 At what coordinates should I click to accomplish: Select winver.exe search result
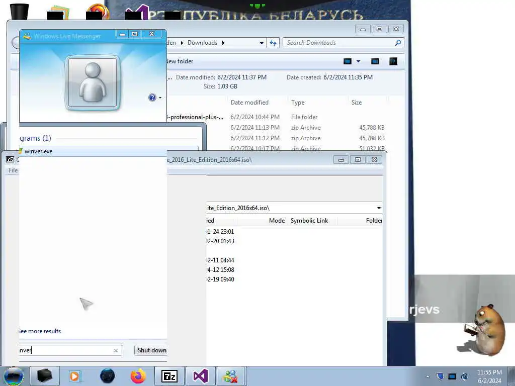click(93, 151)
